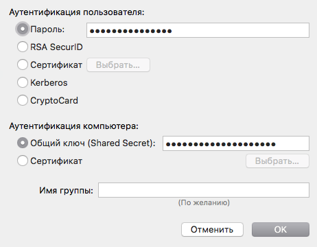Enable the Kerberos radio option

[x=23, y=82]
